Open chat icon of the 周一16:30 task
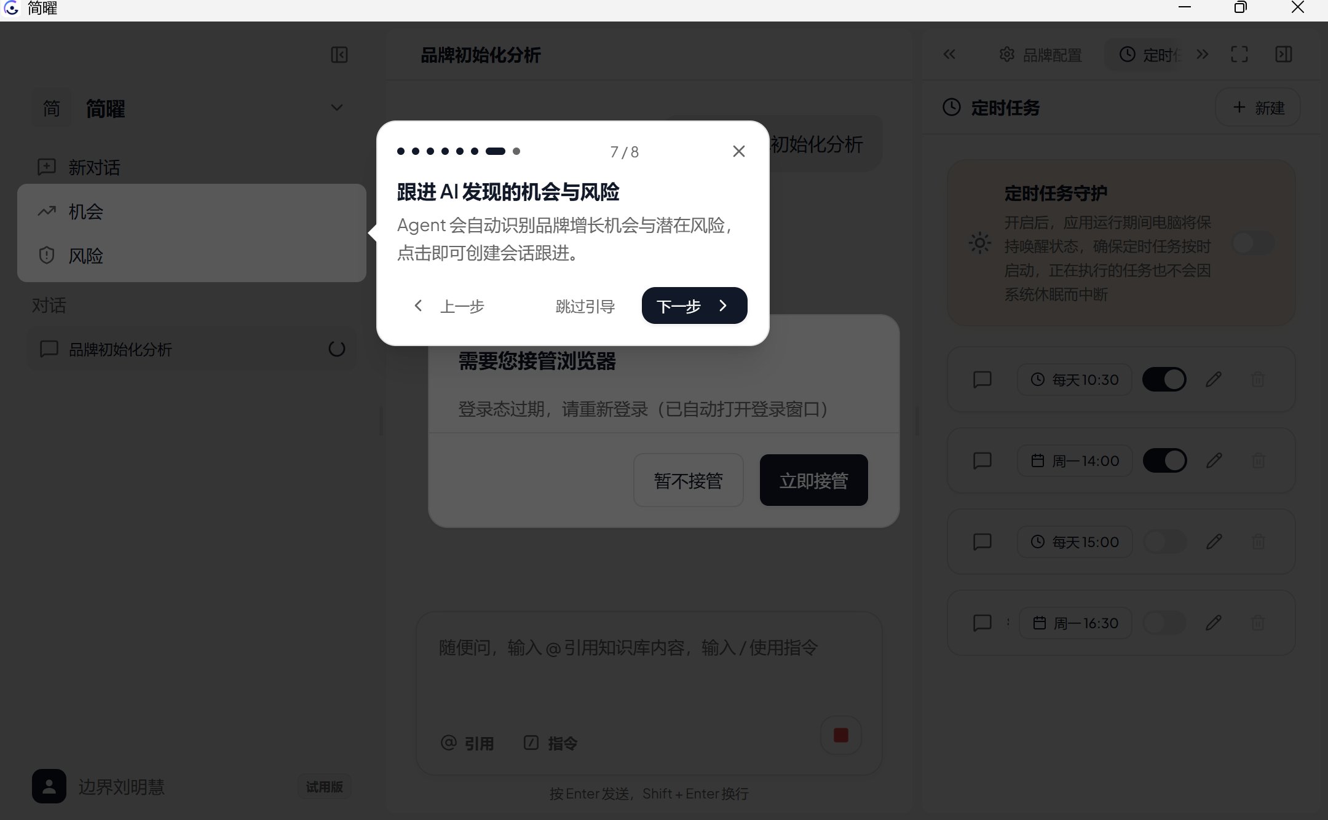The height and width of the screenshot is (820, 1328). coord(982,623)
